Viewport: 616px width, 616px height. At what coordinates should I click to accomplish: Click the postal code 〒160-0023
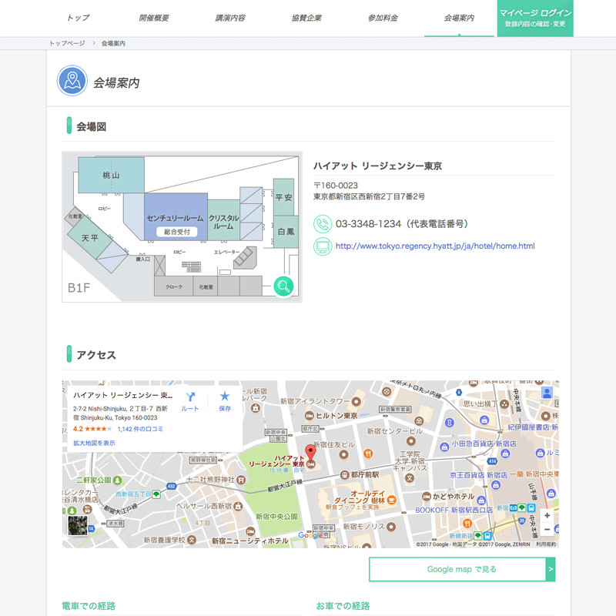coord(336,186)
